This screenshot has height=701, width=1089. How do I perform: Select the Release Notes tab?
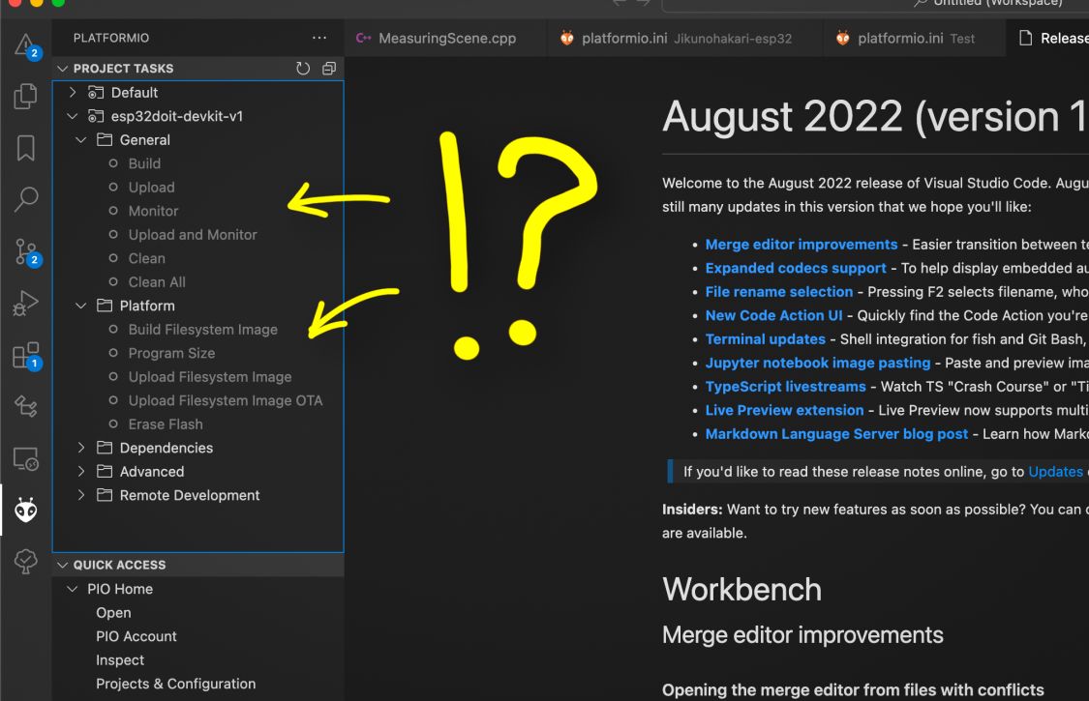click(x=1047, y=38)
